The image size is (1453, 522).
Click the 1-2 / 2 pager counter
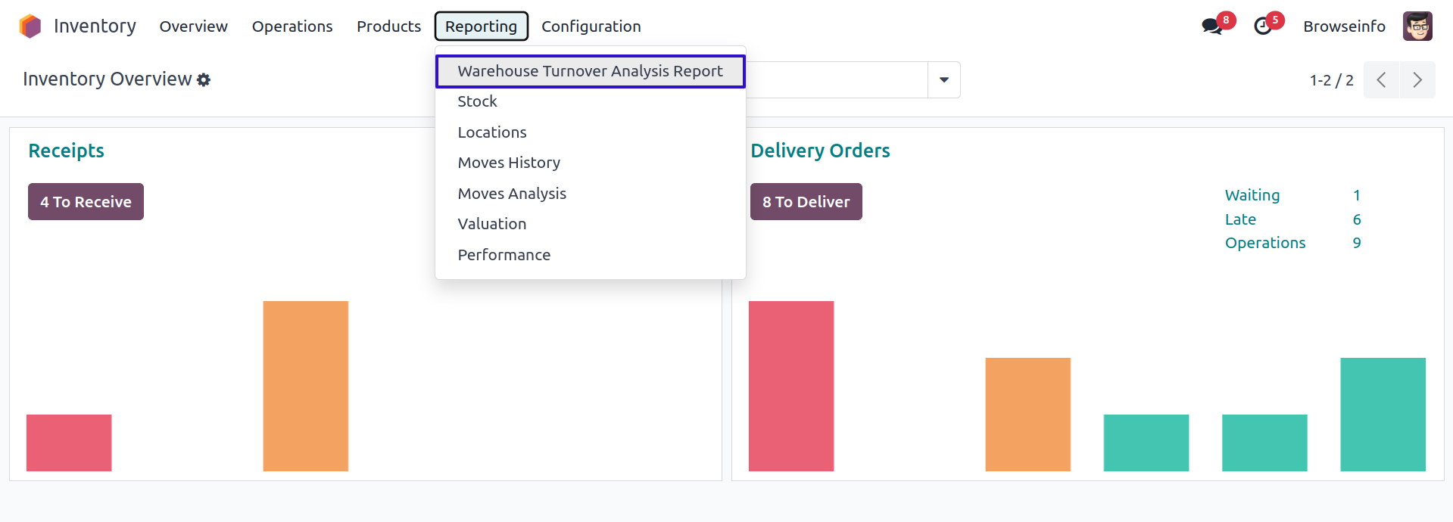point(1331,80)
